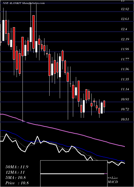This screenshot has width=134, height=187.
Task: Click the 50MA : 11.9 legend text
Action: [x=17, y=167]
